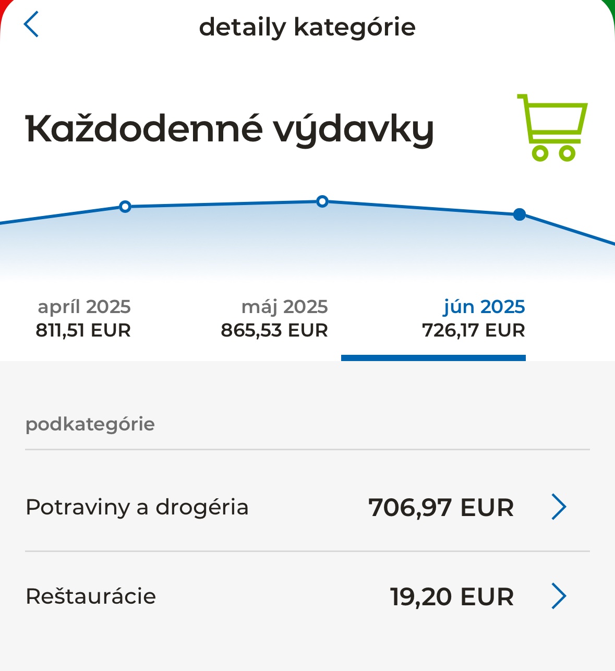
Task: Tap the green shopping cart icon
Action: pyautogui.click(x=553, y=128)
